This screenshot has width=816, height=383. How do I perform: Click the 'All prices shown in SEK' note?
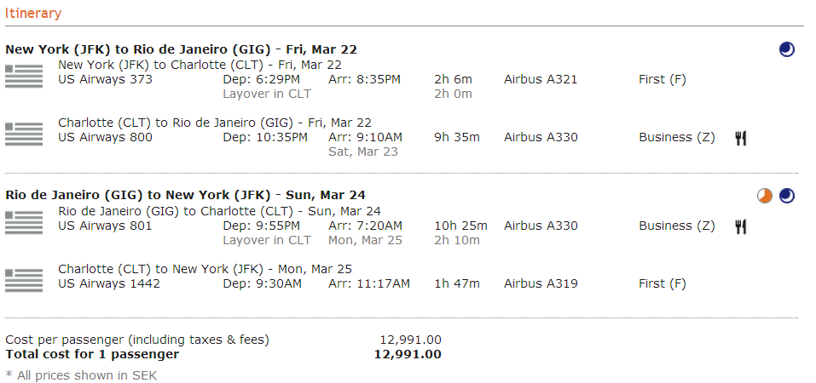point(81,375)
